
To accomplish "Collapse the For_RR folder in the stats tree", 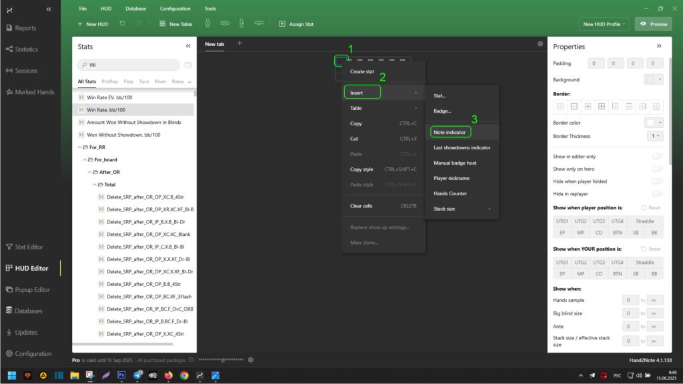I will (81, 147).
